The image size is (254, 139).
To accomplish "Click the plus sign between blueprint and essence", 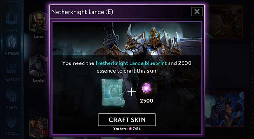I will click(132, 92).
